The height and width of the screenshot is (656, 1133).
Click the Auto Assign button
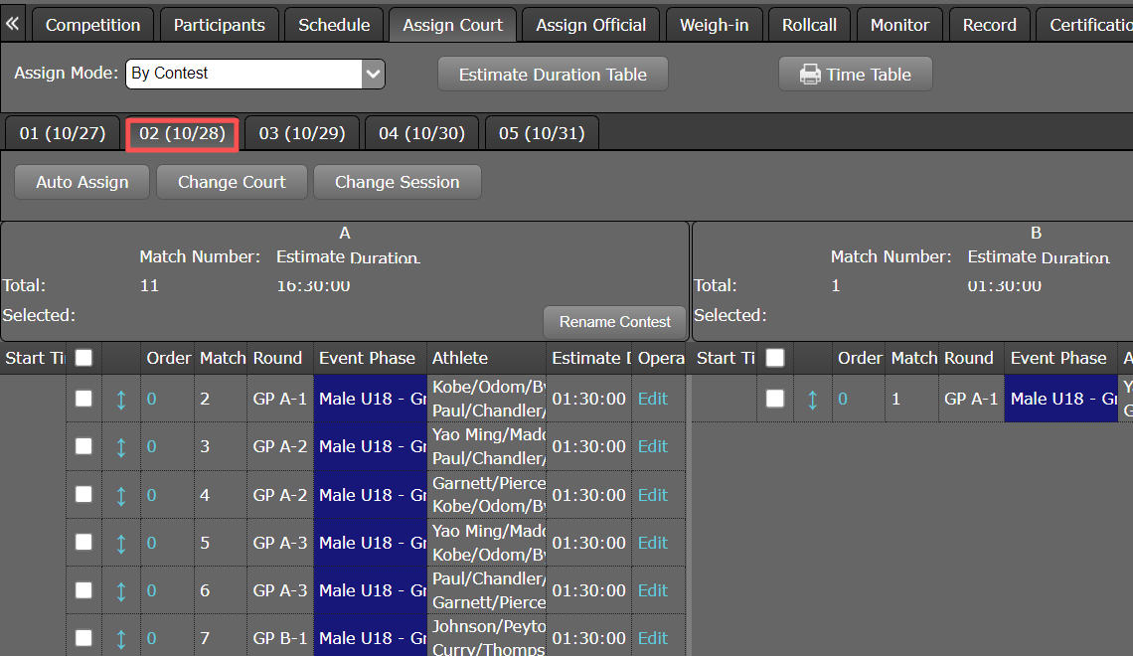[x=82, y=182]
